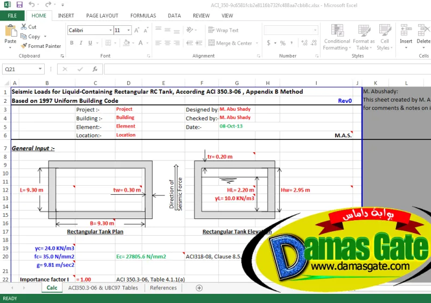This screenshot has width=431, height=303.
Task: Click the Merge & Center button
Action: pyautogui.click(x=230, y=43)
